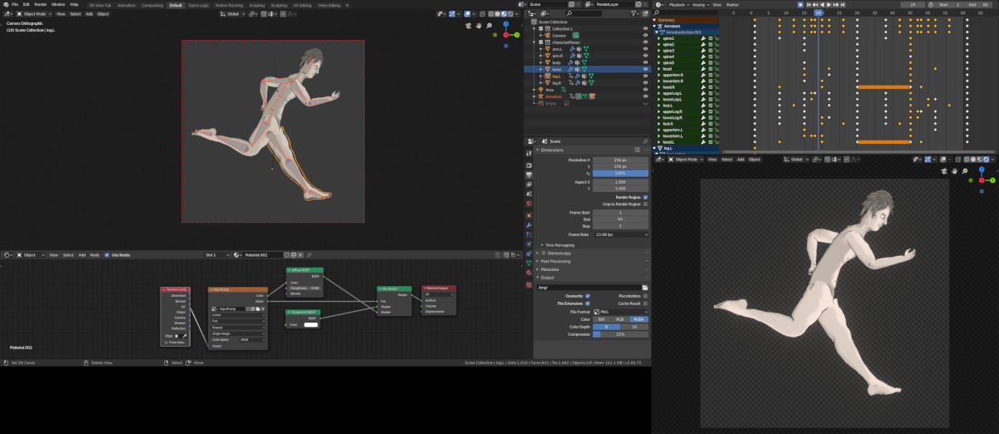Switch to the Motion Tracking workspace tab
Image resolution: width=999 pixels, height=434 pixels.
(x=228, y=5)
